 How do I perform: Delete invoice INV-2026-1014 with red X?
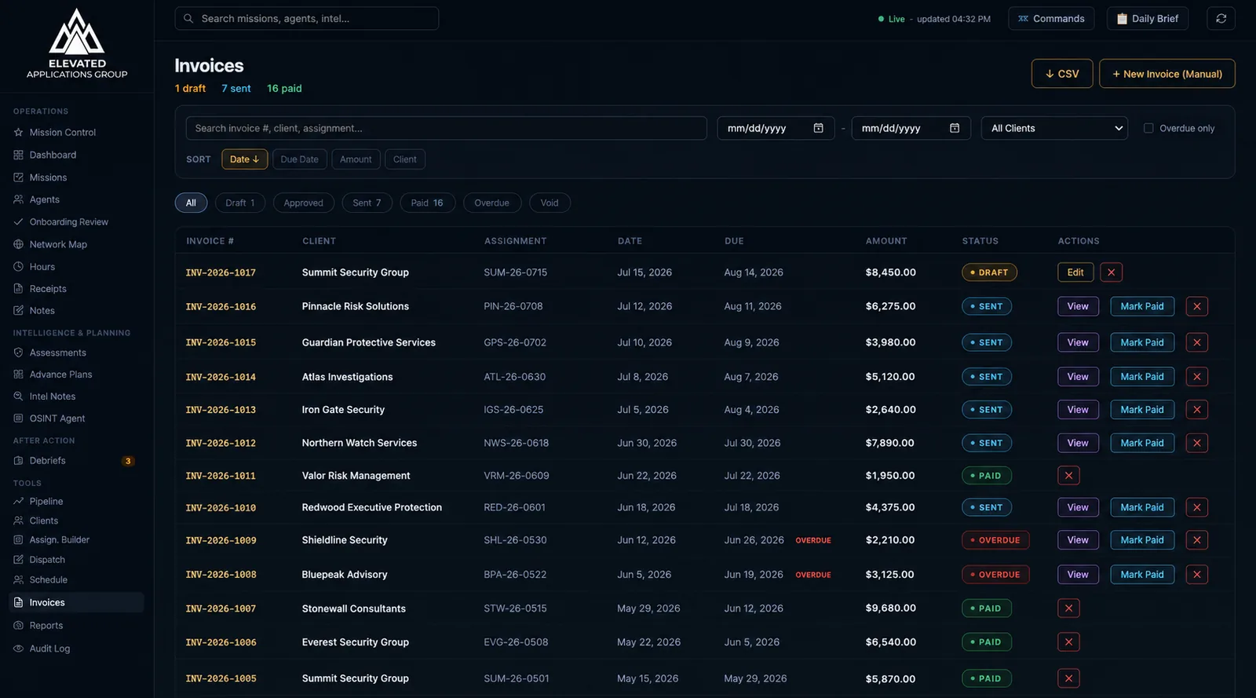coord(1196,377)
